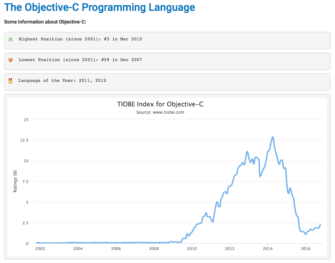Click the y-axis value 0
The image size is (335, 263).
(27, 244)
